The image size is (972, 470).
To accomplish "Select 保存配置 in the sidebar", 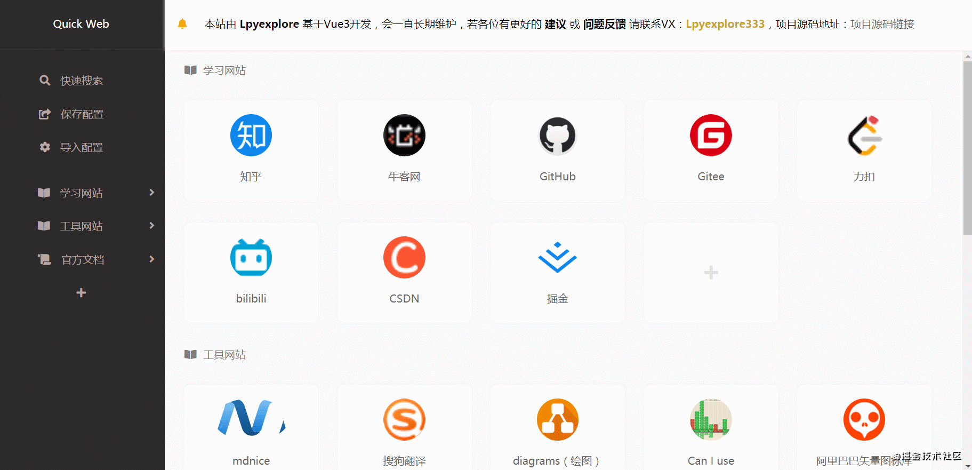I will click(82, 114).
